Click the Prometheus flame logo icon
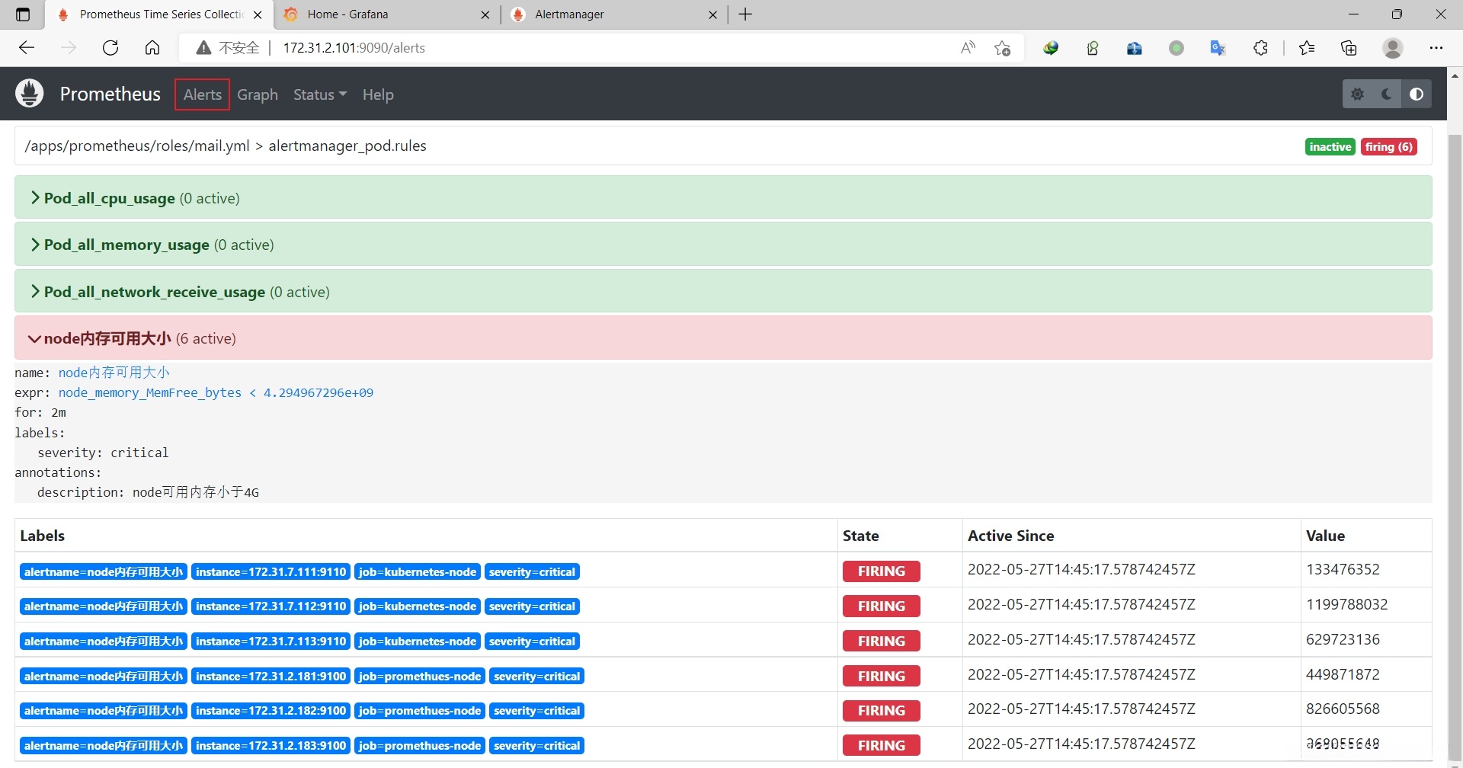The height and width of the screenshot is (768, 1463). 30,94
